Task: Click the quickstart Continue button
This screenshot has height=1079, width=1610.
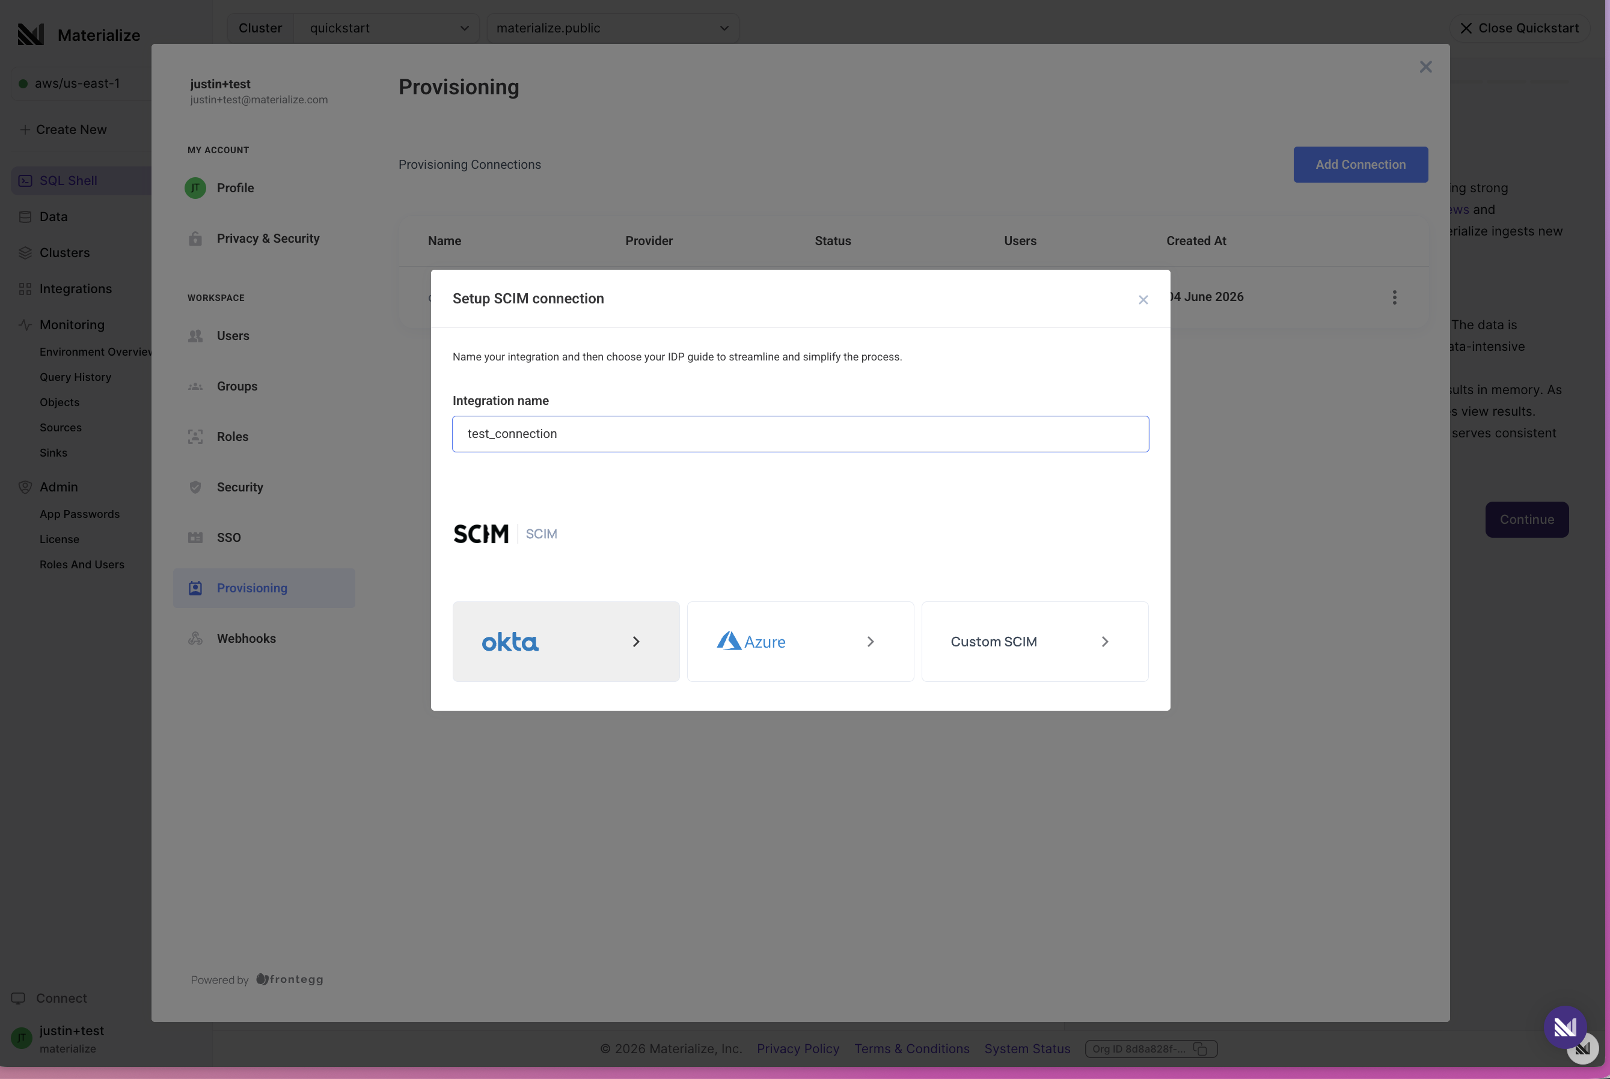Action: point(1526,520)
